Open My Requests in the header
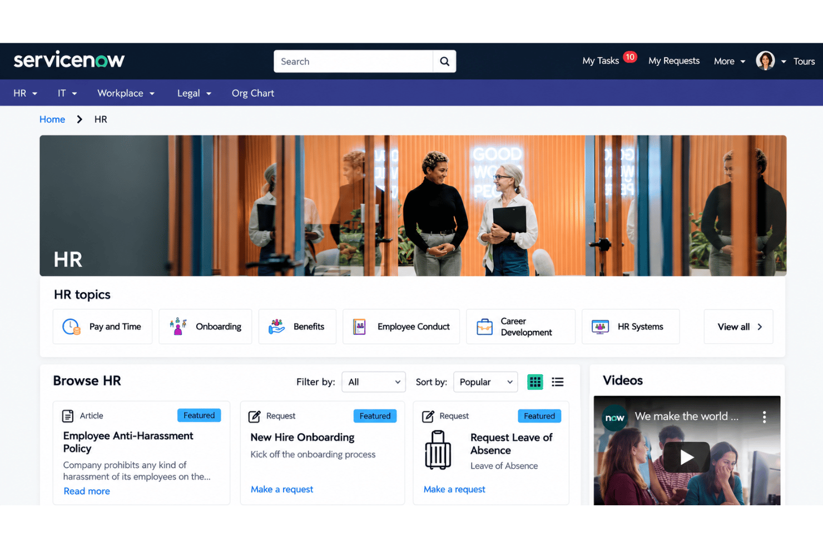Viewport: 823px width, 548px height. (x=674, y=61)
